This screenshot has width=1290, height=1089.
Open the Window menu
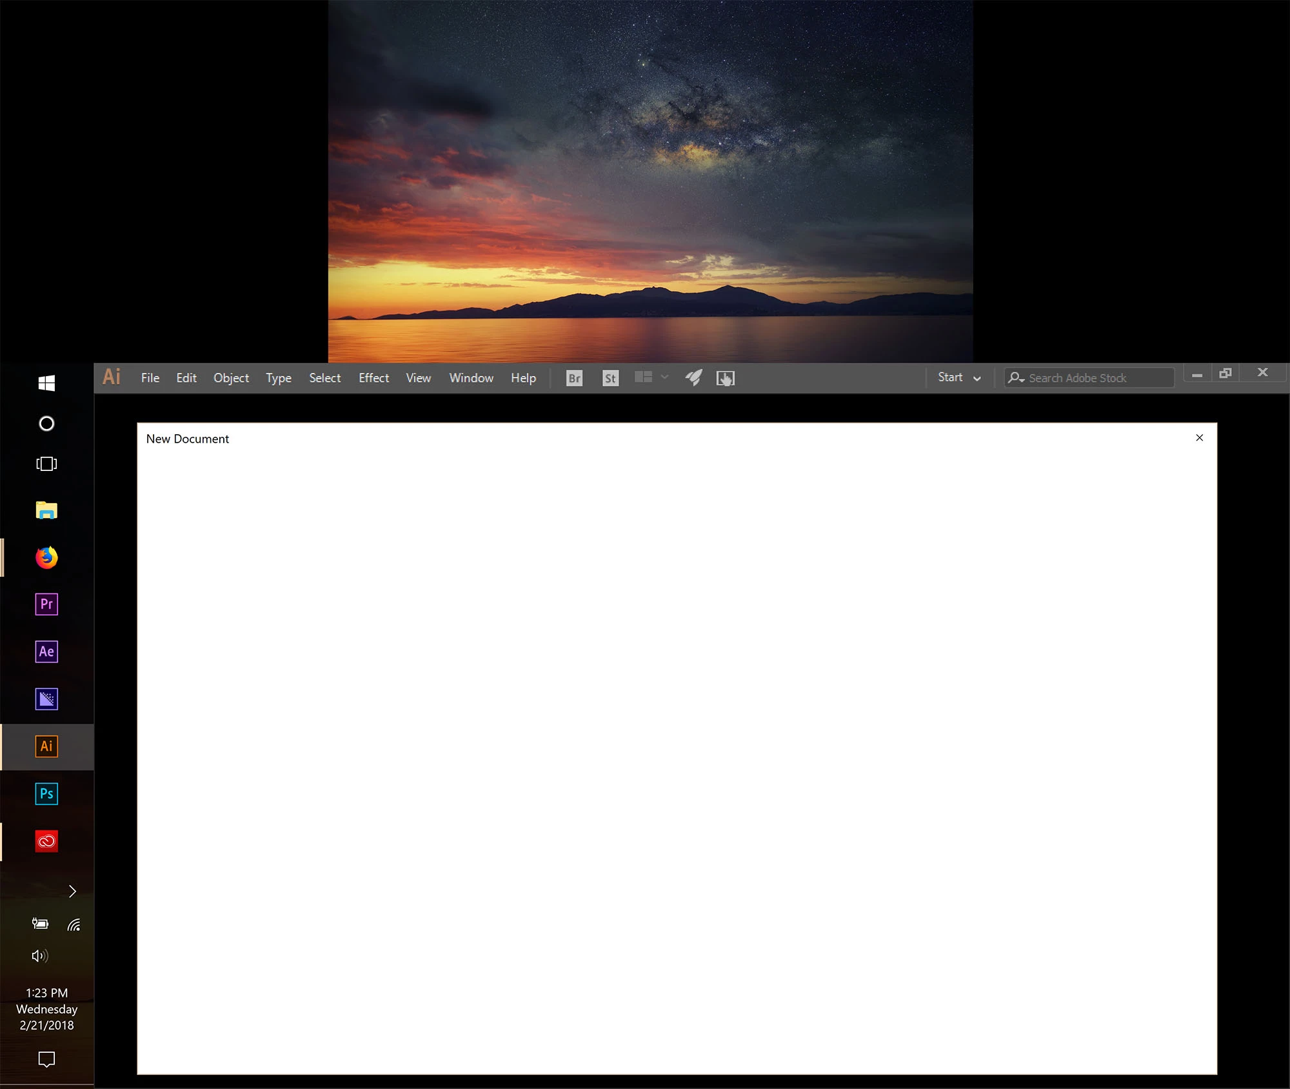[x=471, y=378]
